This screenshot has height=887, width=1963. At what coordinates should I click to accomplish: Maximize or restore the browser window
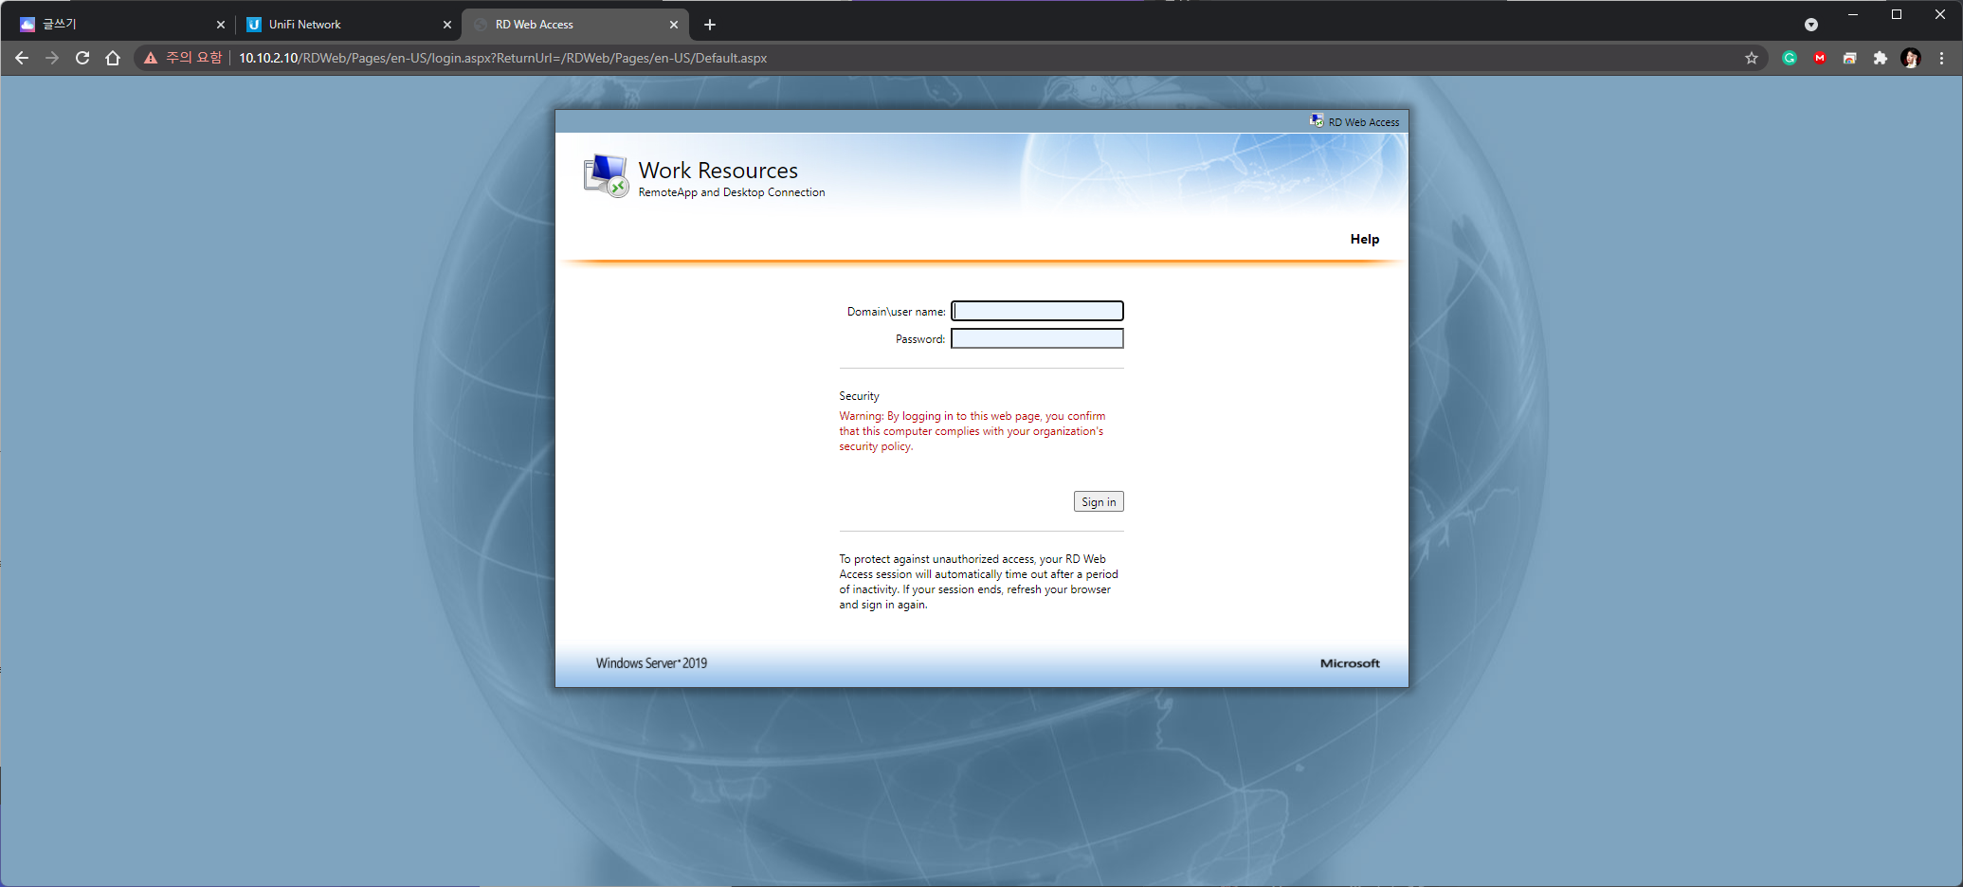coord(1897,14)
